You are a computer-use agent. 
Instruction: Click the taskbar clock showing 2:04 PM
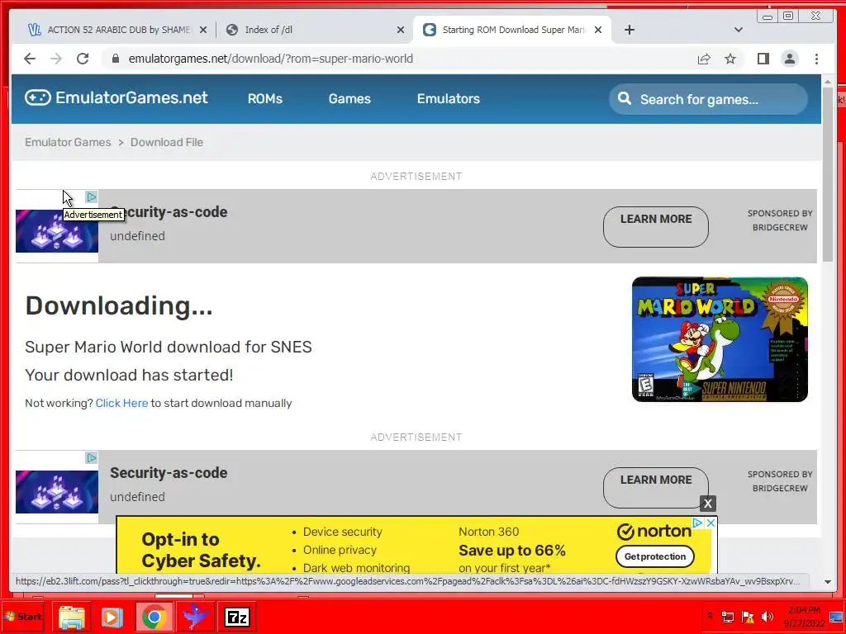point(804,617)
